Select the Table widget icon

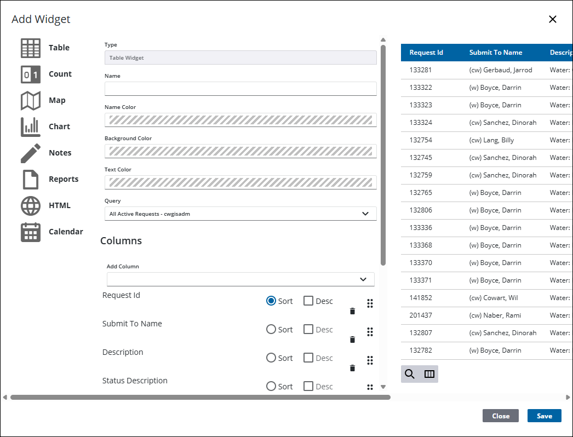31,48
